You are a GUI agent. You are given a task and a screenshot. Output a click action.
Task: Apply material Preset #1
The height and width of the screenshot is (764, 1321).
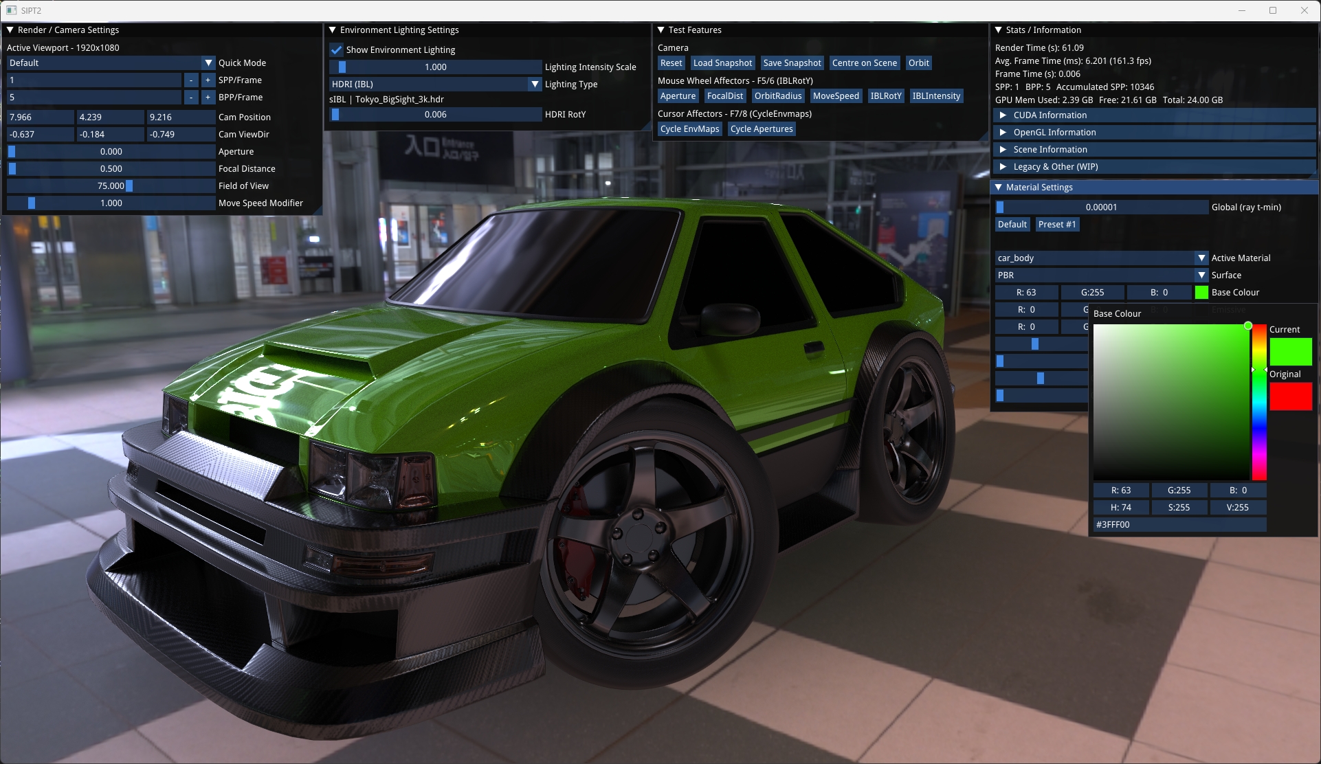(x=1056, y=225)
